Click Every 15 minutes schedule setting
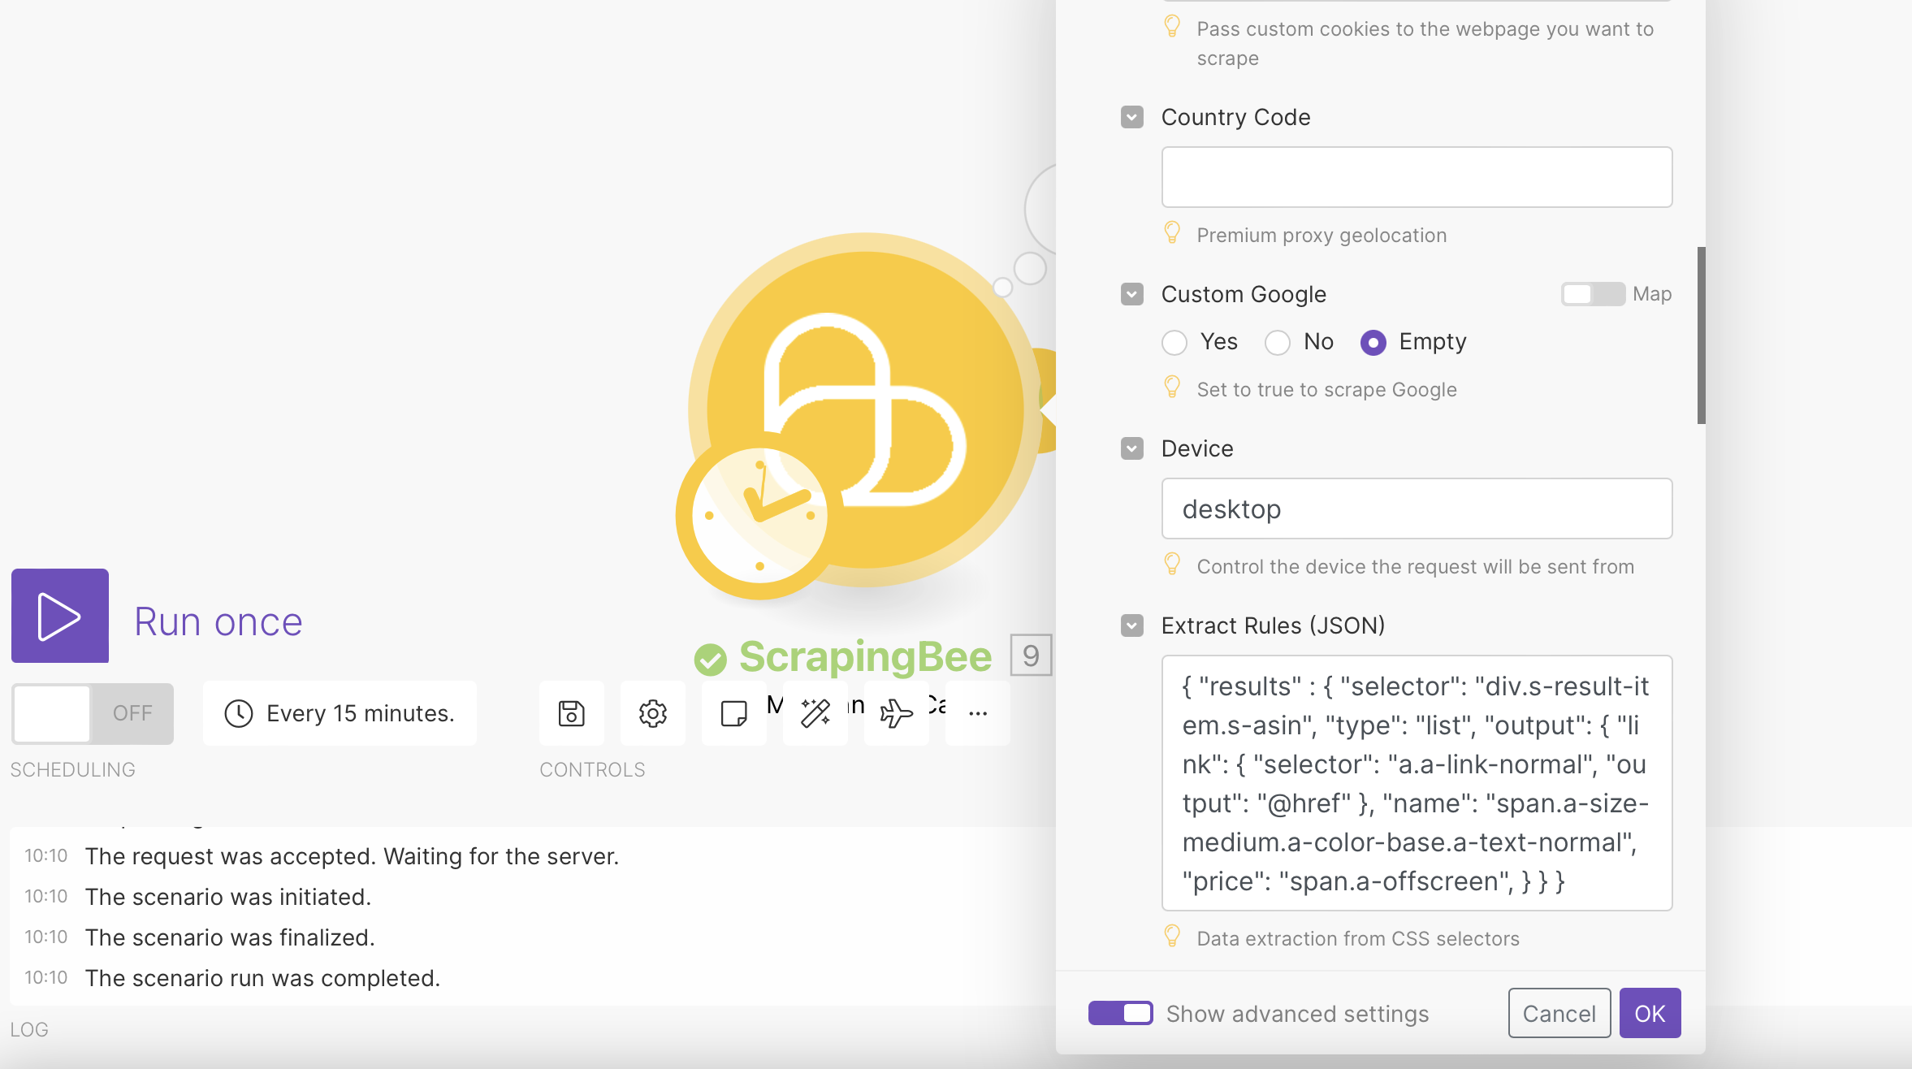The image size is (1912, 1069). (x=340, y=713)
